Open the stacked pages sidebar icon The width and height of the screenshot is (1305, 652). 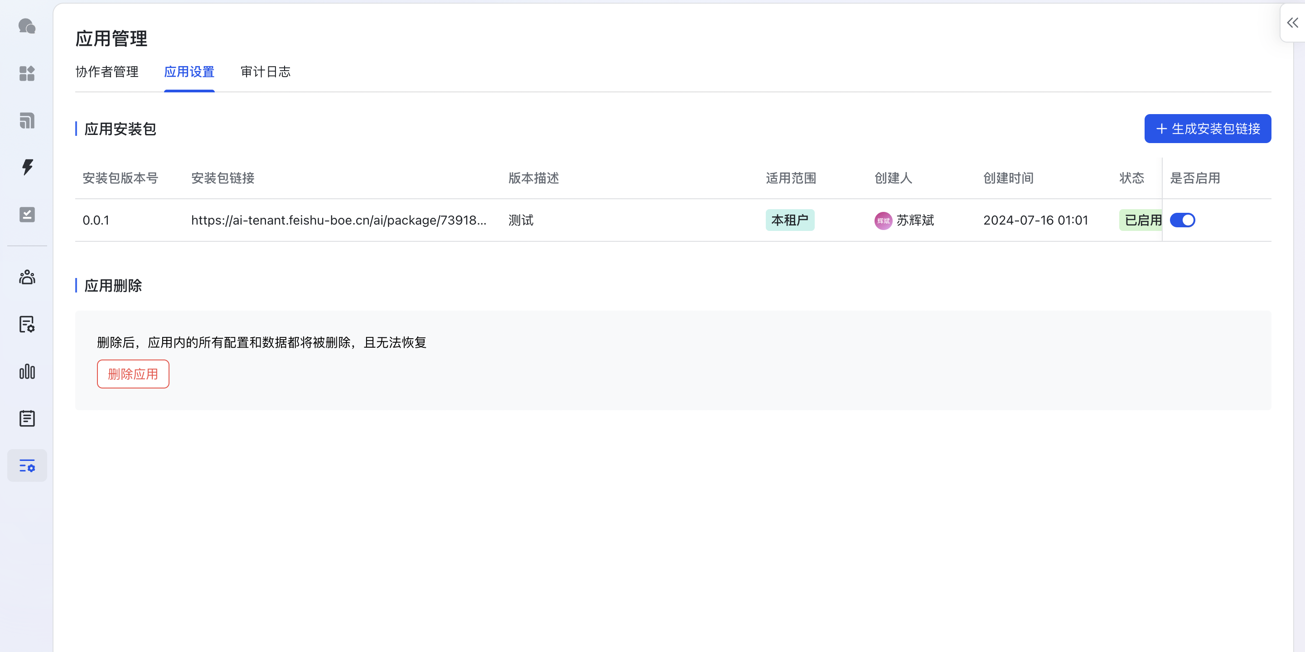(x=27, y=120)
